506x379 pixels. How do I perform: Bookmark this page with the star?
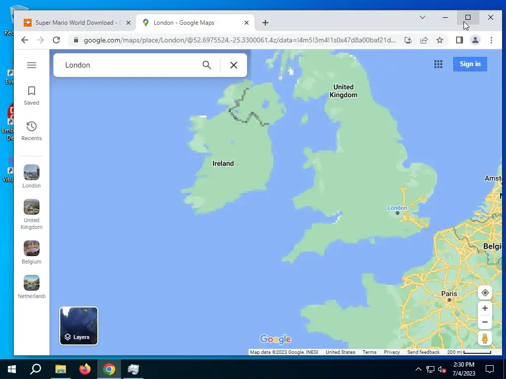(x=439, y=40)
